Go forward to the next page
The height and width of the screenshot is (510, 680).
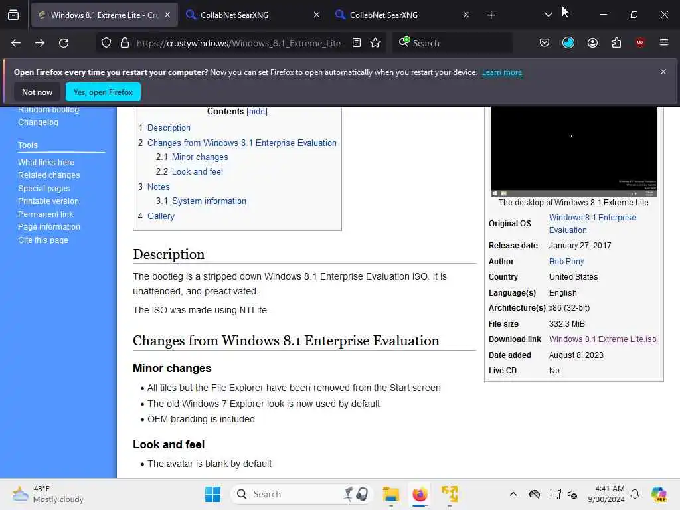click(x=40, y=43)
